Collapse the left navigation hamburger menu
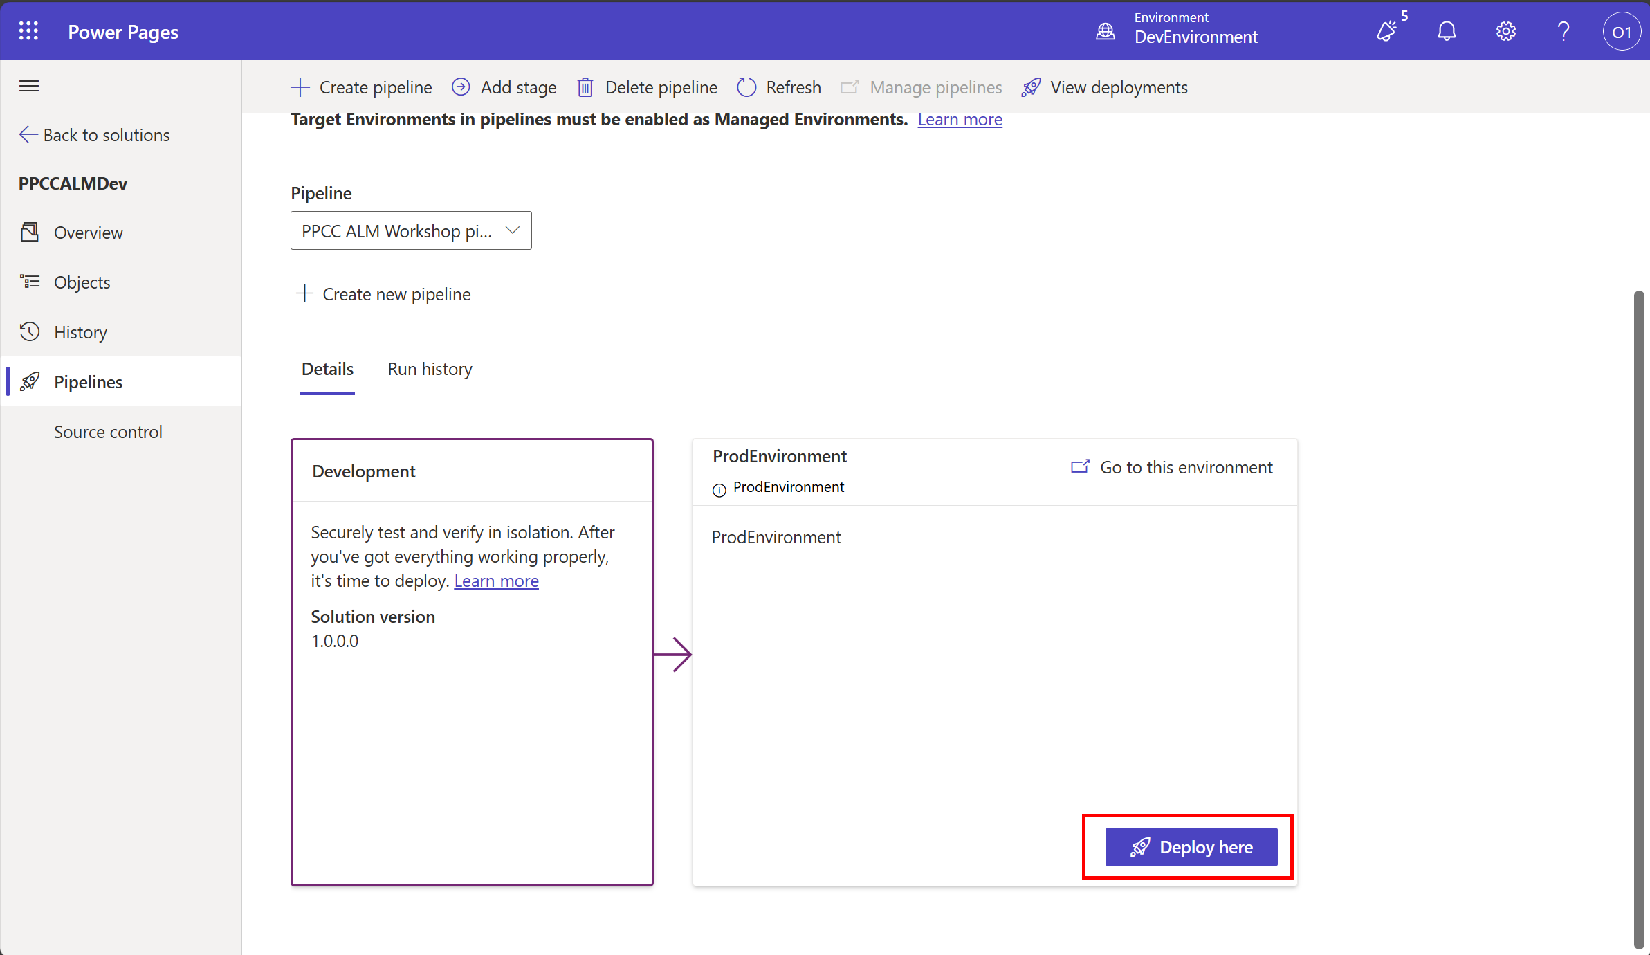This screenshot has width=1650, height=955. pyautogui.click(x=29, y=86)
